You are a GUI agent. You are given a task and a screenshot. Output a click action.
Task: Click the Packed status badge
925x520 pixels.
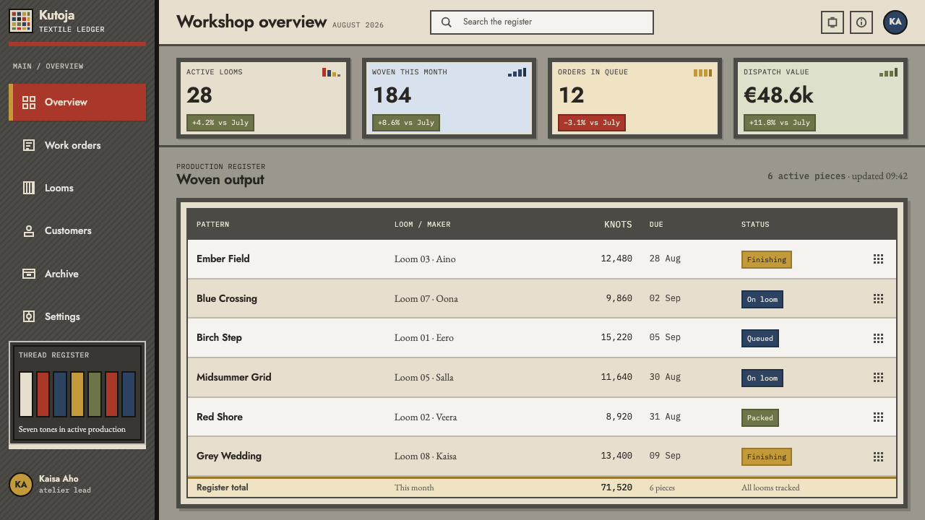point(760,417)
